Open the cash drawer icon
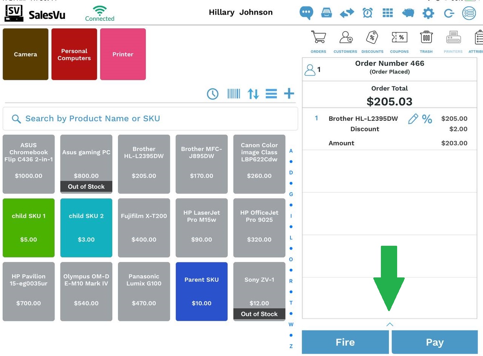This screenshot has height=356, width=483. point(326,13)
